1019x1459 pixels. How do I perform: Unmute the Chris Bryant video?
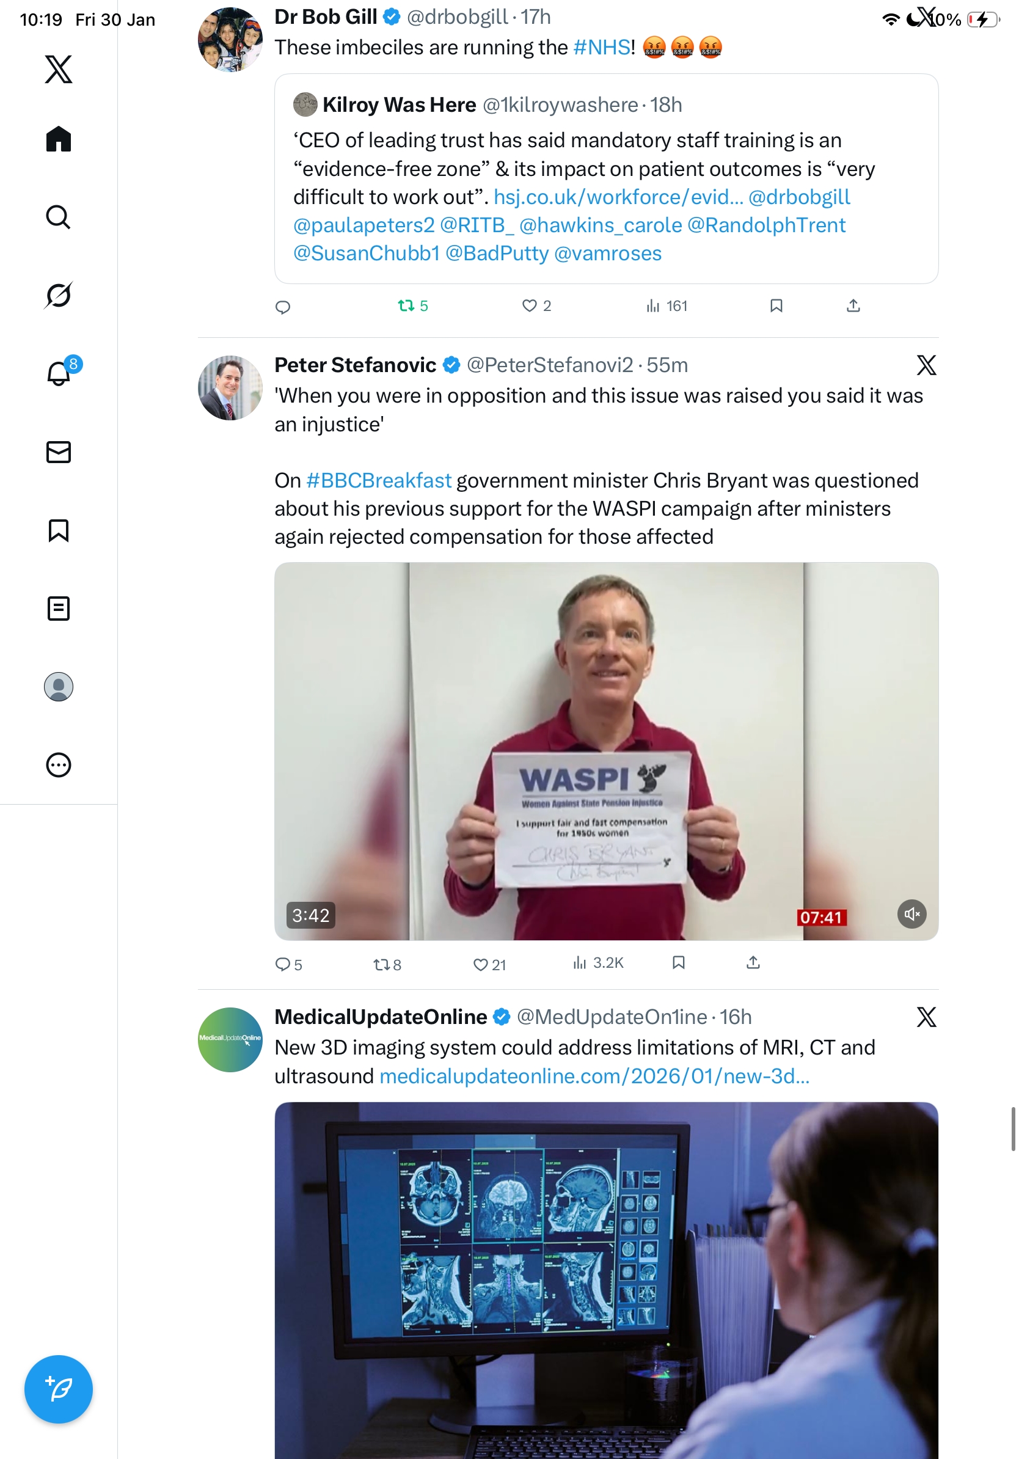911,914
